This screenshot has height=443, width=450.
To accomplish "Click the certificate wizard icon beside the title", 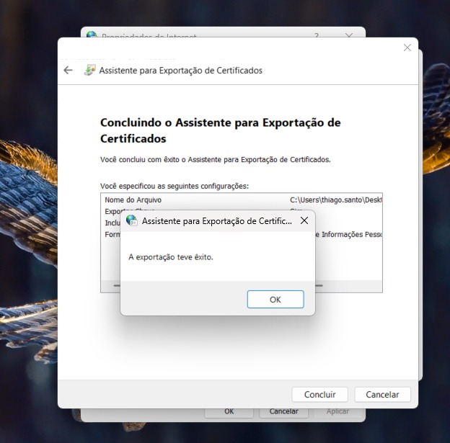I will point(89,71).
